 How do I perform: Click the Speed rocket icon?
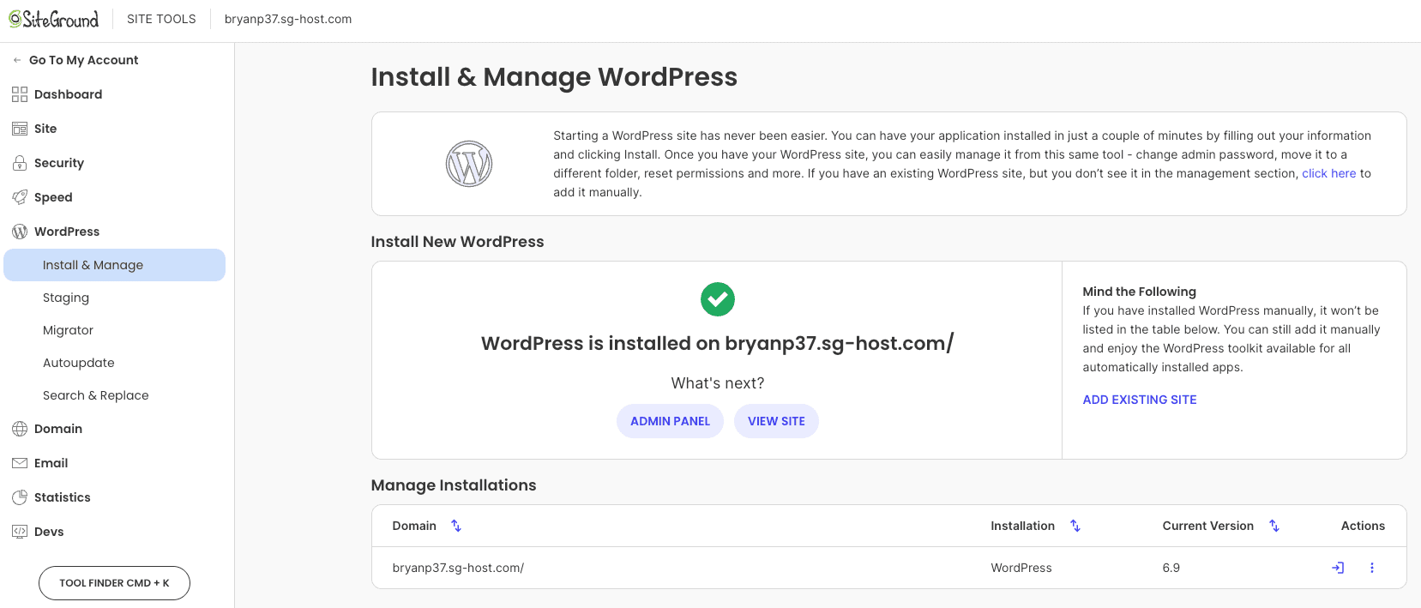pyautogui.click(x=20, y=197)
